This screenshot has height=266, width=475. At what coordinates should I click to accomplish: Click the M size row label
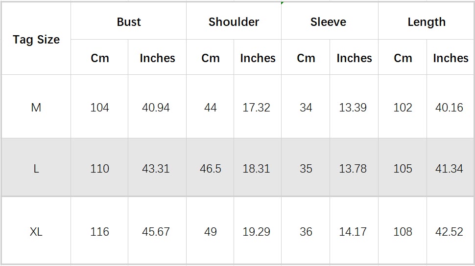(x=36, y=108)
